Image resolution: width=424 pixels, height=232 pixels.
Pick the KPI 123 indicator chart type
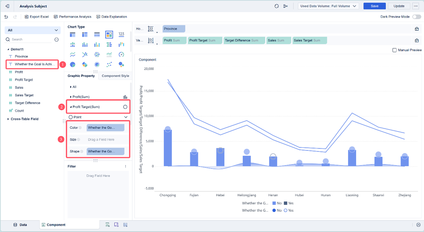tap(121, 34)
